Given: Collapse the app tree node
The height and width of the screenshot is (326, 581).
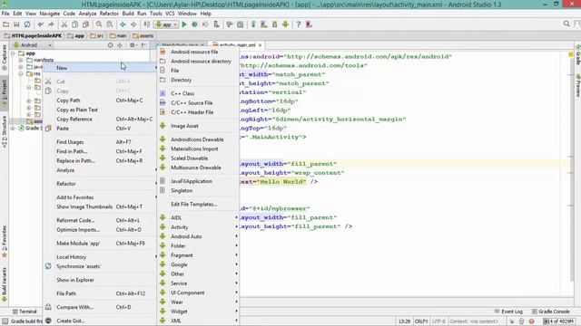Looking at the screenshot, I should pyautogui.click(x=13, y=53).
